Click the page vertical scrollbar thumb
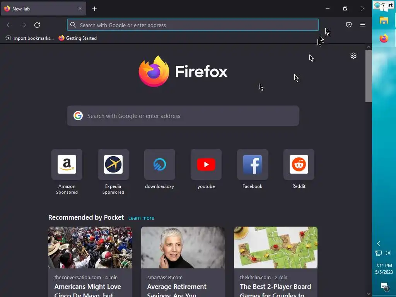This screenshot has width=396, height=297. tap(369, 76)
